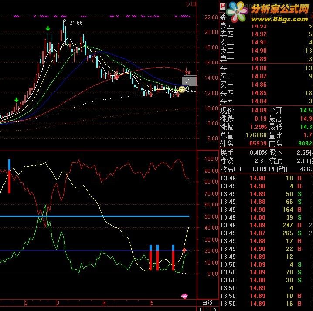Select the 卖一 14.89 ask row
313x311 pixels.
tap(266, 59)
